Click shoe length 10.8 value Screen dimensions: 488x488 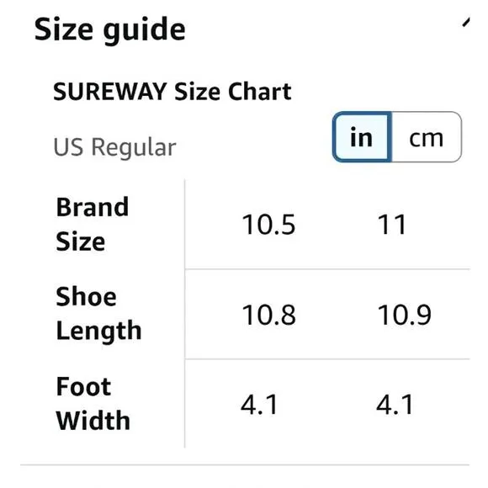pyautogui.click(x=268, y=315)
